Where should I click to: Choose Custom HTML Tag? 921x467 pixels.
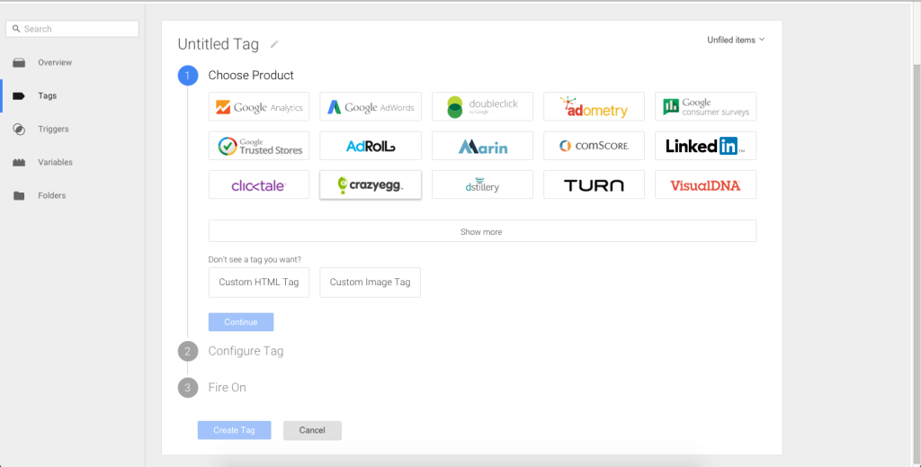click(259, 282)
